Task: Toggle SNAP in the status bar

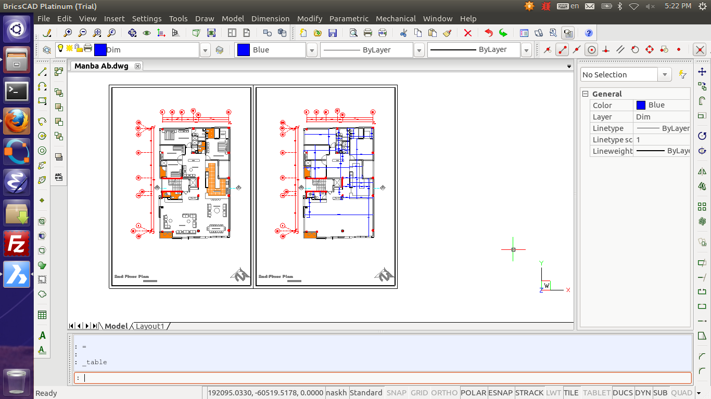Action: tap(397, 393)
